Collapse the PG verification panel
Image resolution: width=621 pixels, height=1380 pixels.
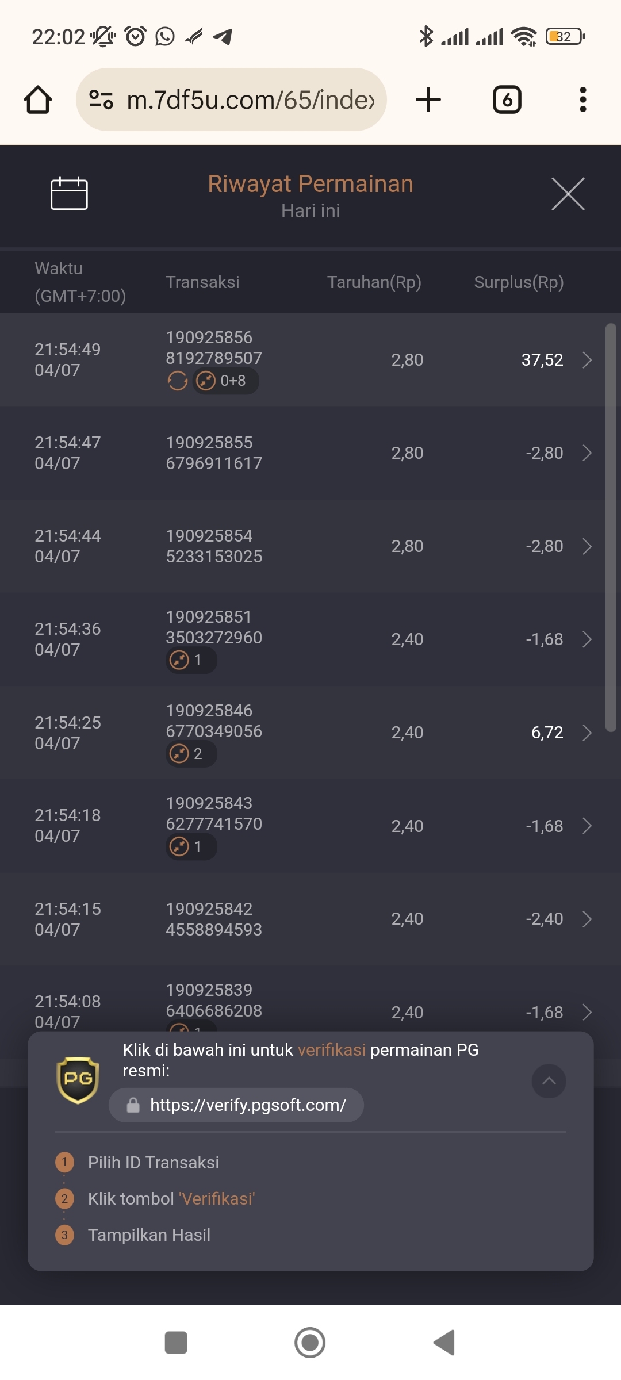(x=549, y=1081)
